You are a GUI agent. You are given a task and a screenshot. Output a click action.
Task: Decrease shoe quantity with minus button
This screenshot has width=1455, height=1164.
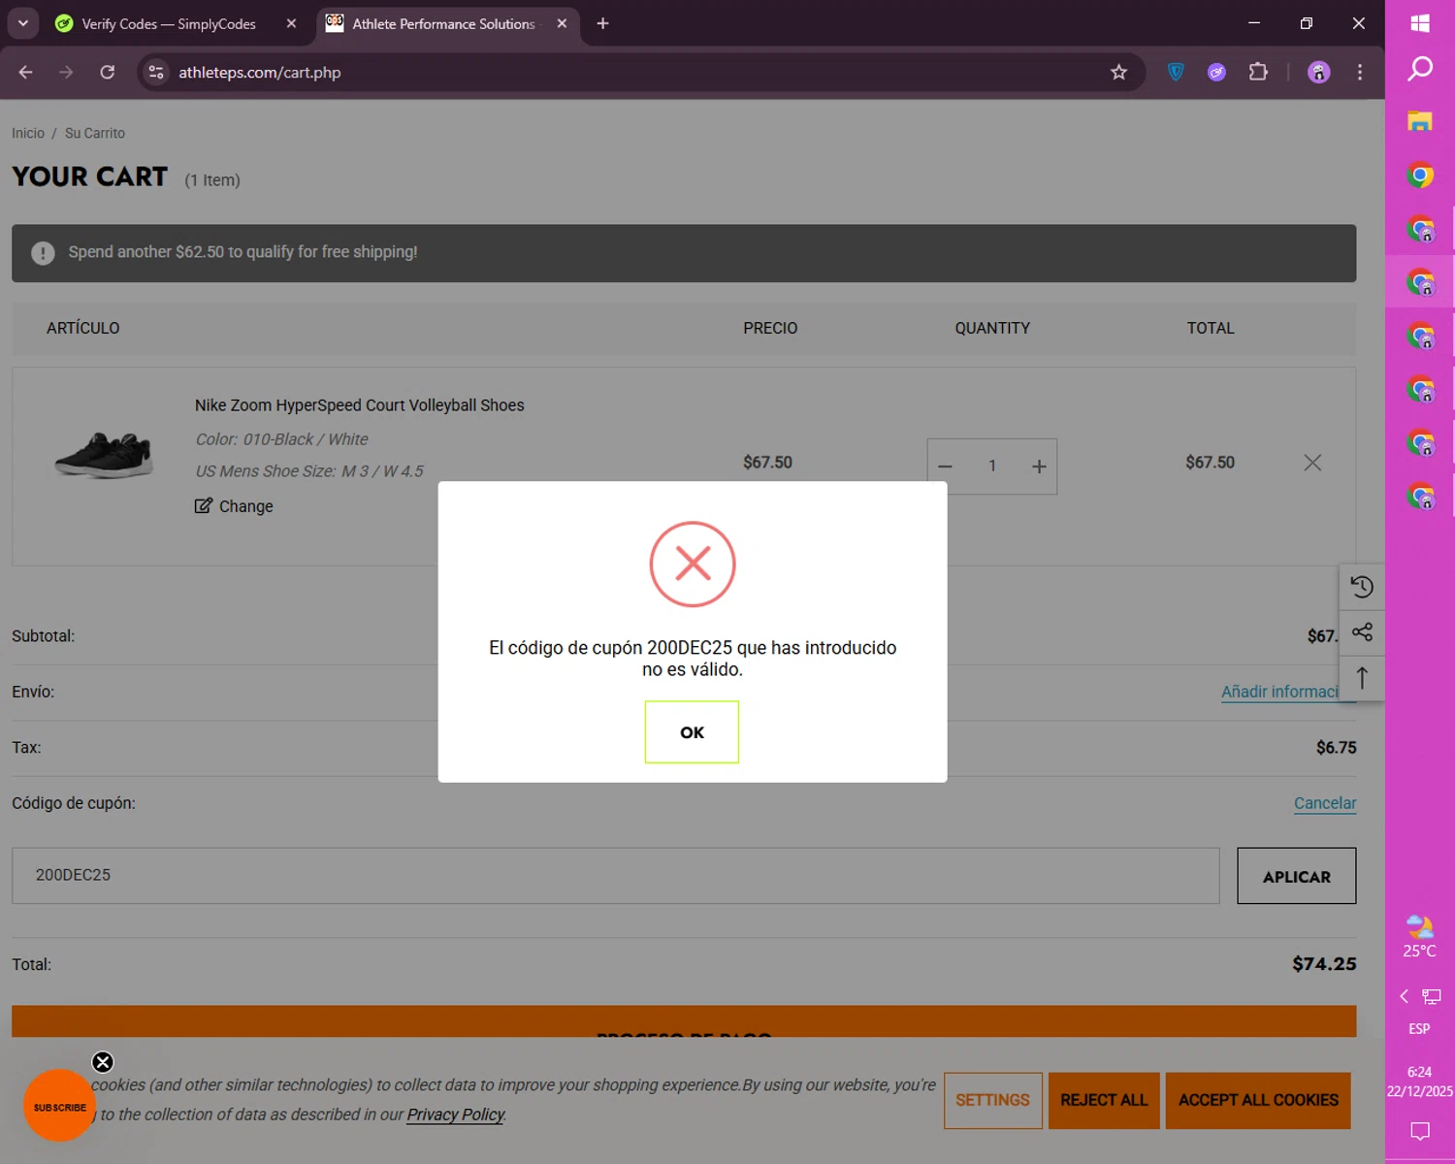point(945,467)
